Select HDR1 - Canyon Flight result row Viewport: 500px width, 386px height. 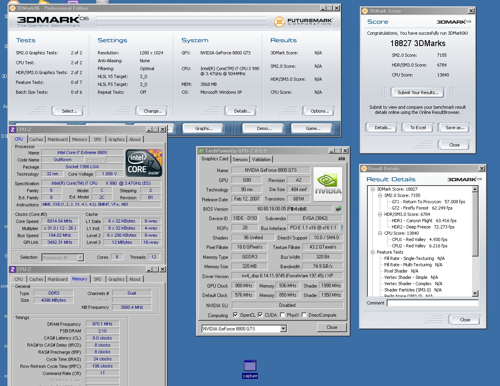coord(424,221)
